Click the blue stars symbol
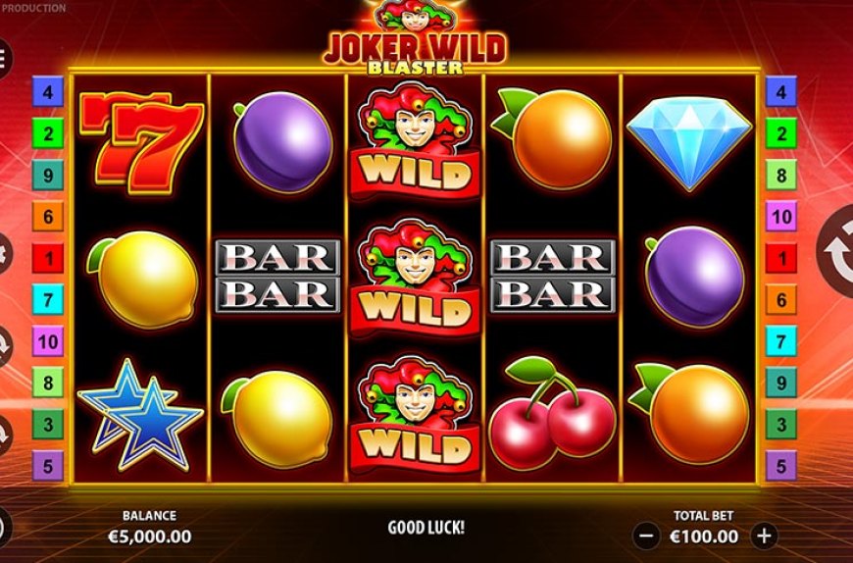The image size is (853, 563). pos(140,415)
